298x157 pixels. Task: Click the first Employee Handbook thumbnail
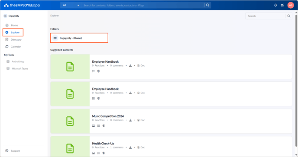tap(70, 67)
